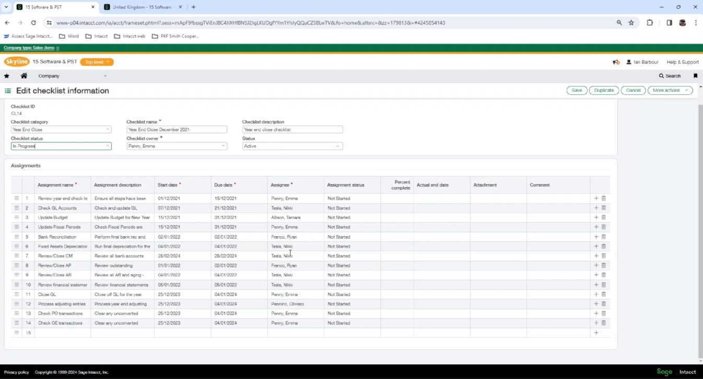The height and width of the screenshot is (379, 703).
Task: Open the Top level entity dropdown
Action: (97, 62)
